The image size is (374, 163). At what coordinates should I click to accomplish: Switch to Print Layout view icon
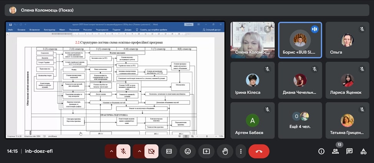[x=186, y=136]
